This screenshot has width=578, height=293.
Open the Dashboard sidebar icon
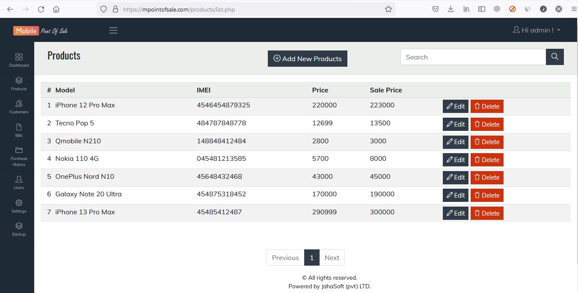pyautogui.click(x=19, y=57)
